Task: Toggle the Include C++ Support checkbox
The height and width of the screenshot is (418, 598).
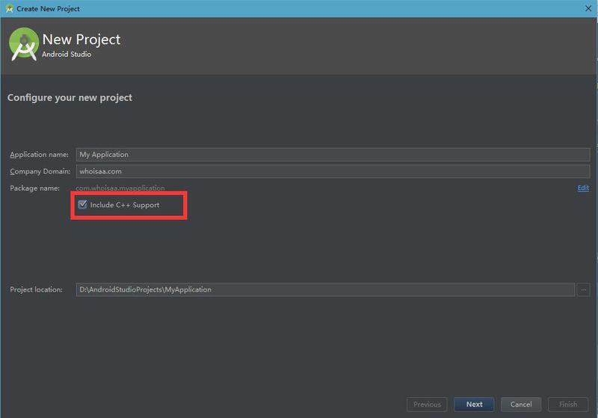Action: click(83, 204)
